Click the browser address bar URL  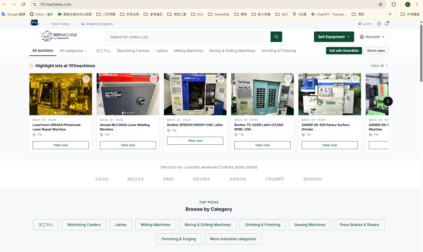click(55, 4)
